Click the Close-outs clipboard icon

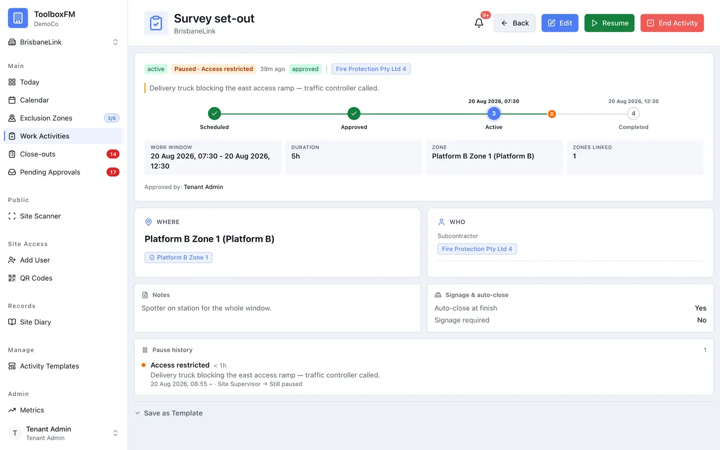pos(12,154)
